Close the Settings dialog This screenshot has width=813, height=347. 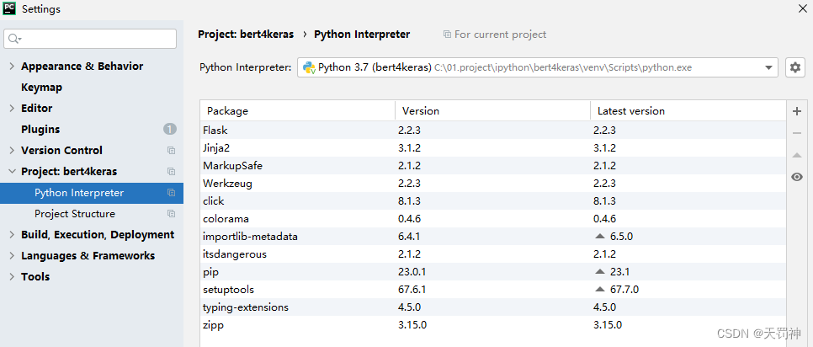pos(802,8)
